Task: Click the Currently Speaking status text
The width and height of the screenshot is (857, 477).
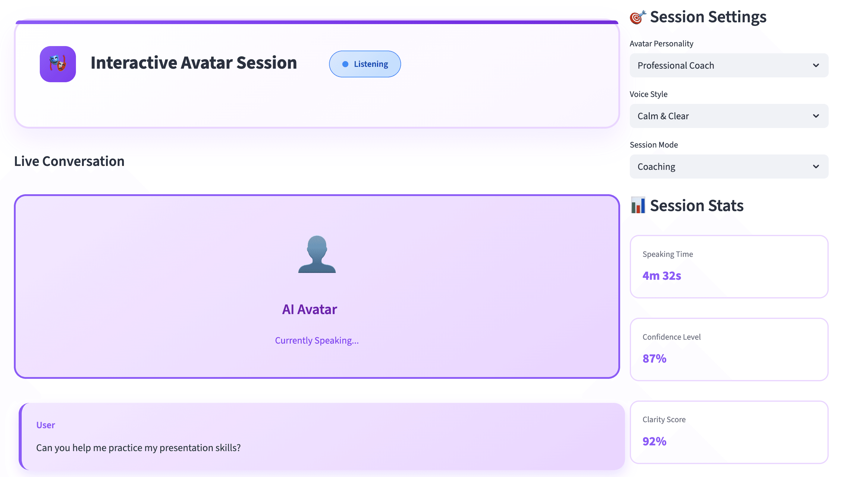Action: coord(317,340)
